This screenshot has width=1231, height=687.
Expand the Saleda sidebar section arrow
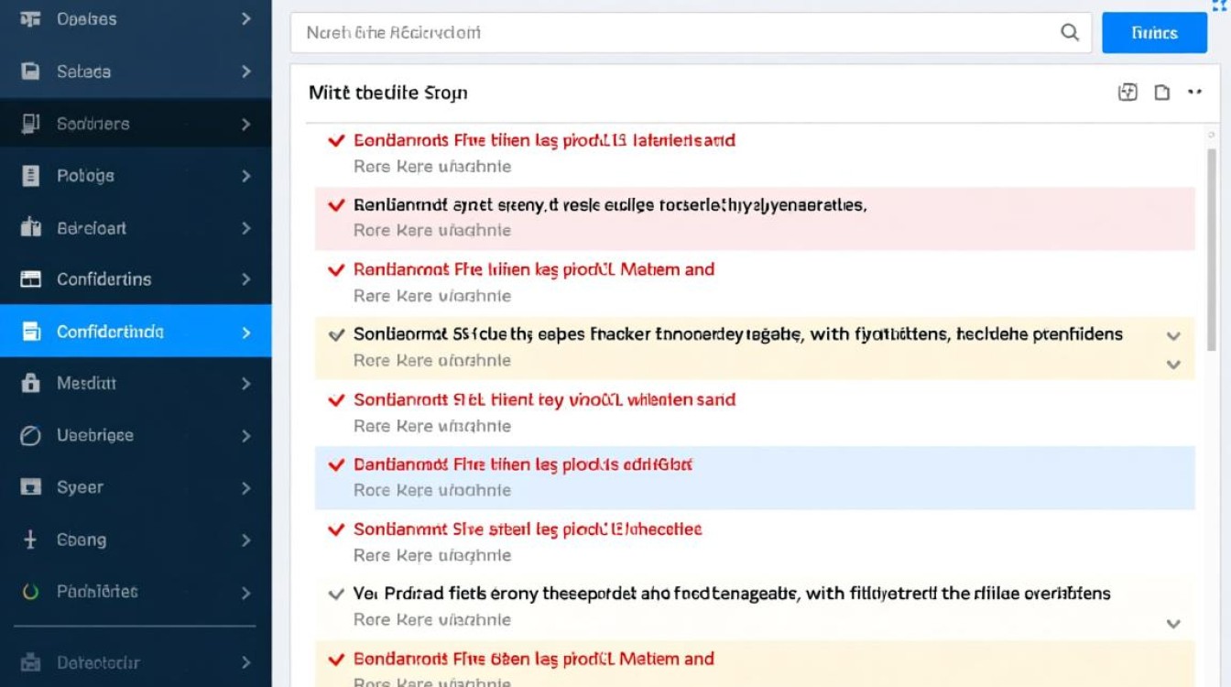coord(245,71)
